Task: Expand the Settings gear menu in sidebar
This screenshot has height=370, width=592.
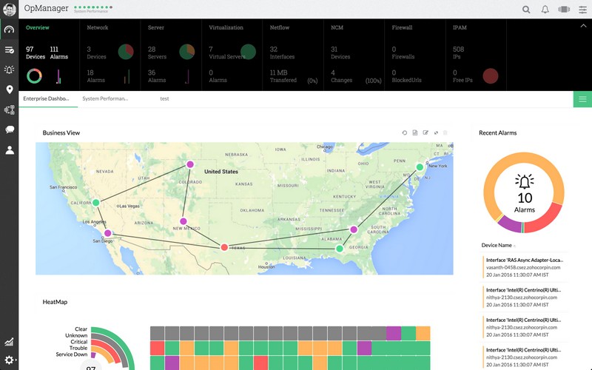Action: pos(9,360)
